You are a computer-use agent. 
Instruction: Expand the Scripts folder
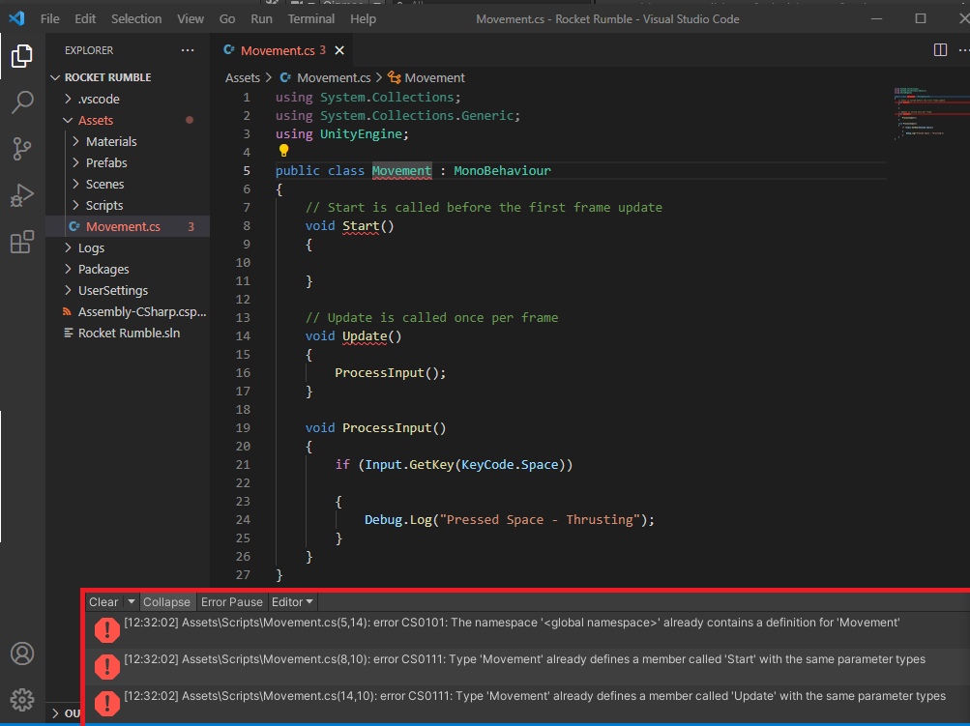click(x=105, y=205)
